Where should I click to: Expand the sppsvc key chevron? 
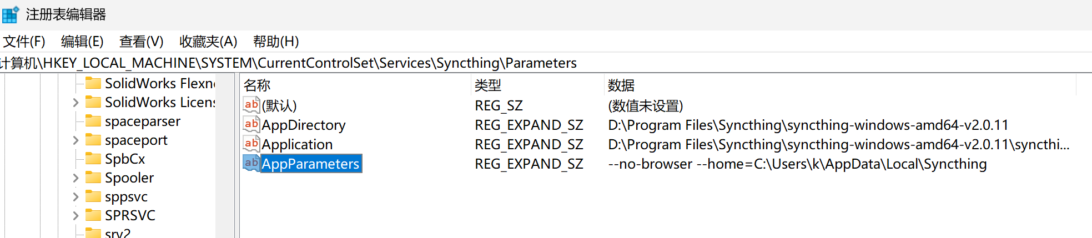pyautogui.click(x=76, y=196)
